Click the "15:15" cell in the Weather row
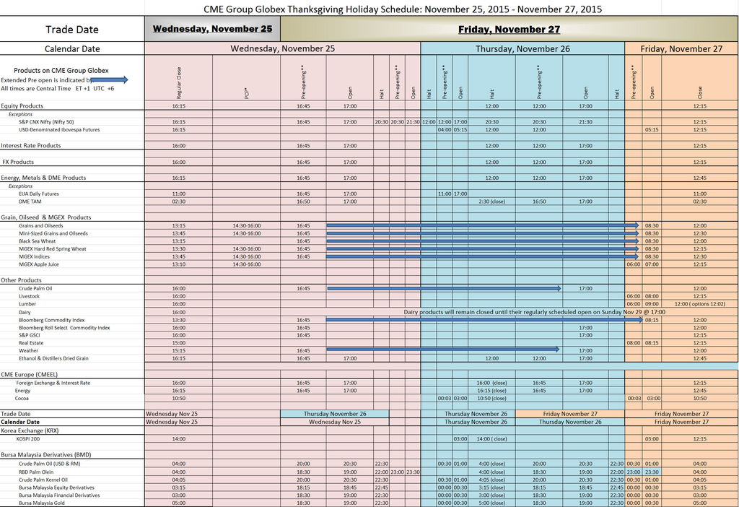This screenshot has height=507, width=739. click(x=179, y=350)
